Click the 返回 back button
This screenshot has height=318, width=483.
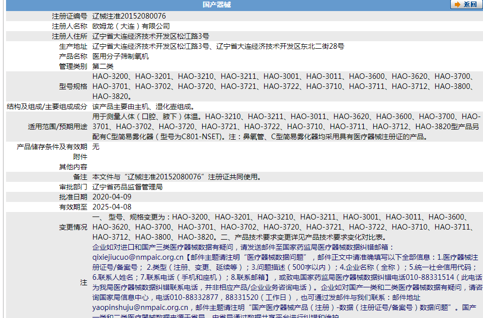466,5
